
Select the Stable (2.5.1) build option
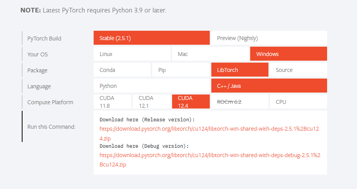(152, 38)
